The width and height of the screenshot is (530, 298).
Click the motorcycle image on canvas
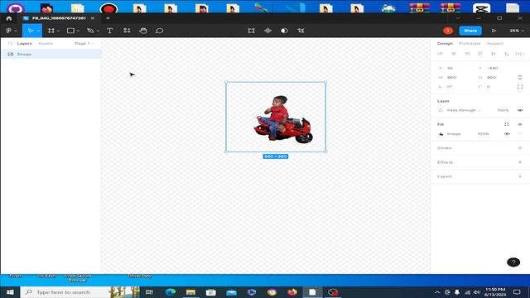283,118
